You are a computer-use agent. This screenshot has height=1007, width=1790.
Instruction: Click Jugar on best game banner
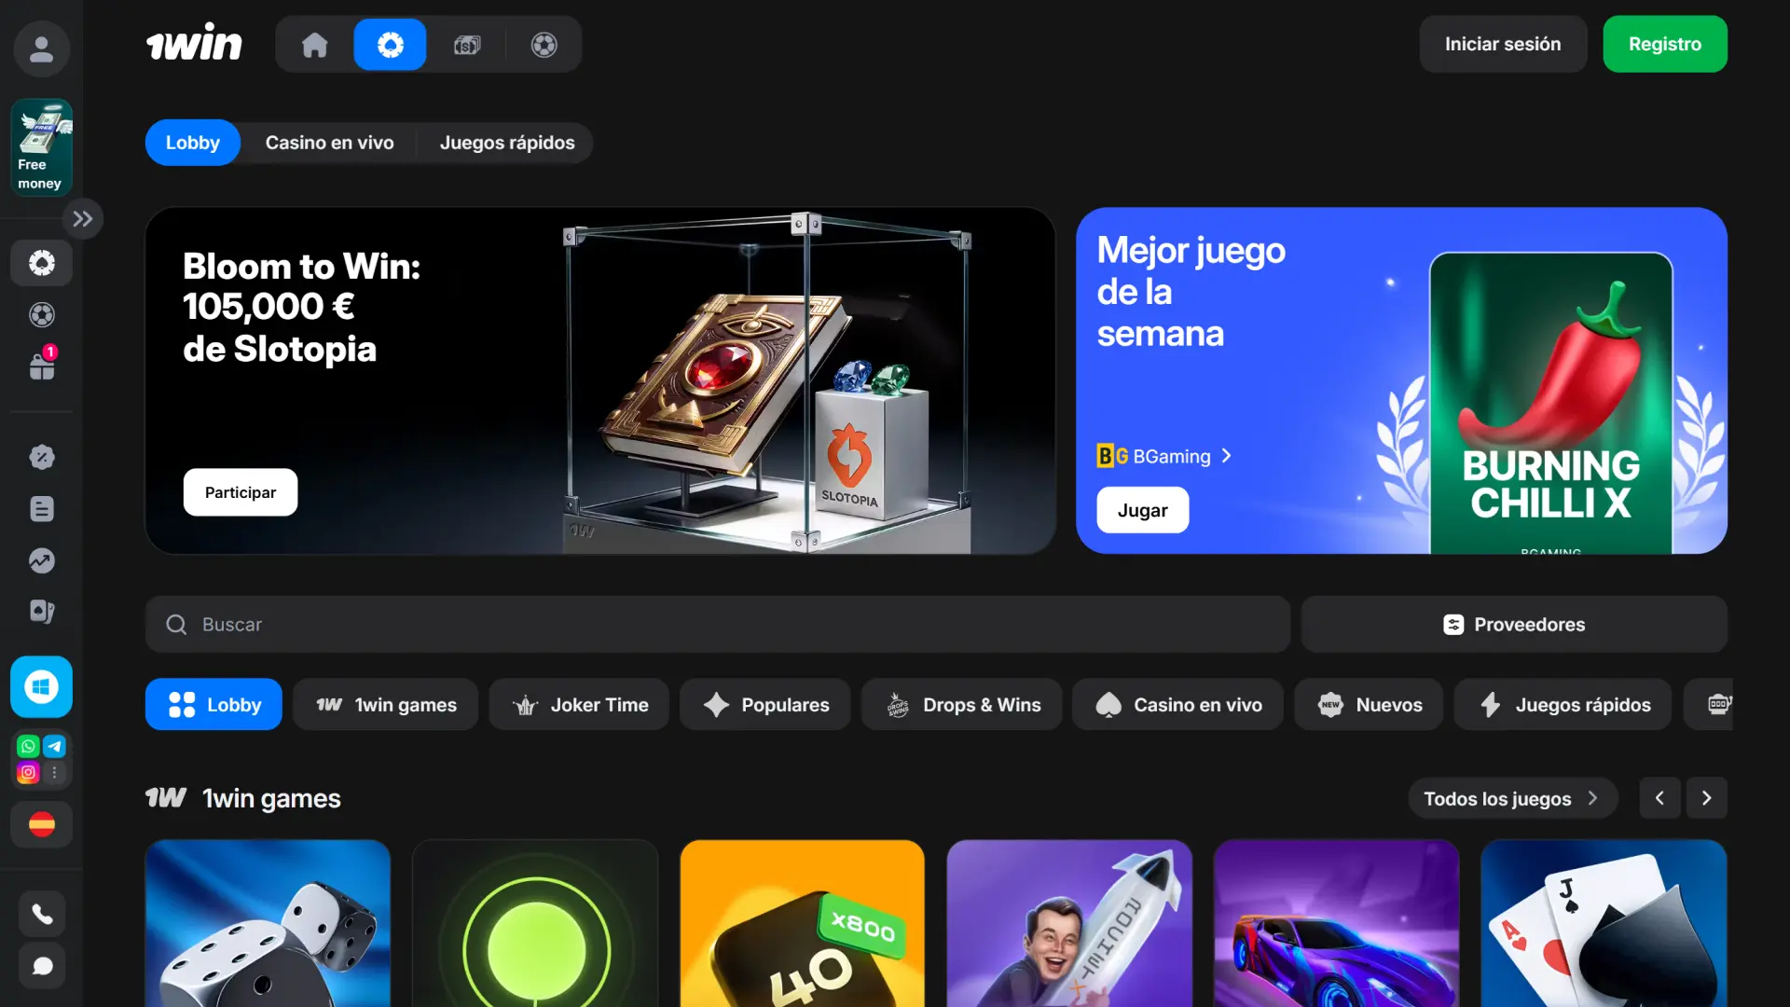coord(1142,510)
